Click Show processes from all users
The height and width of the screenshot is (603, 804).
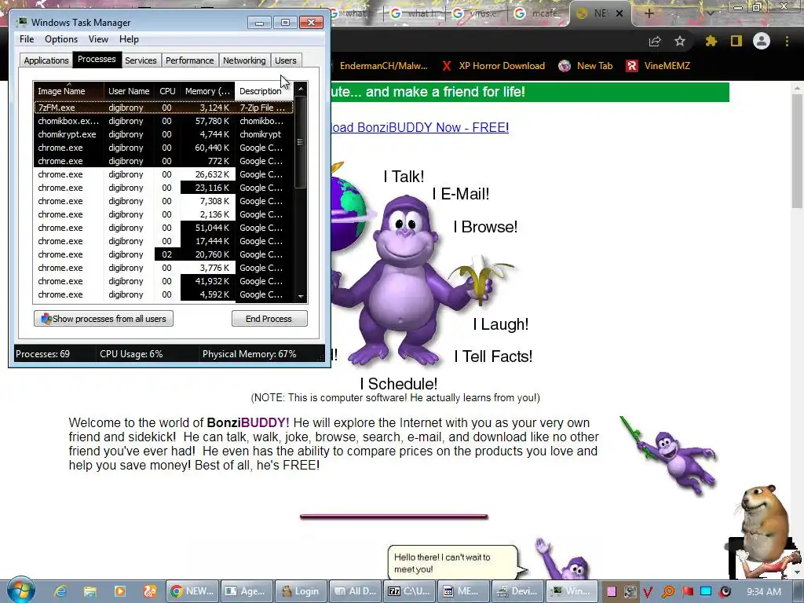point(104,319)
